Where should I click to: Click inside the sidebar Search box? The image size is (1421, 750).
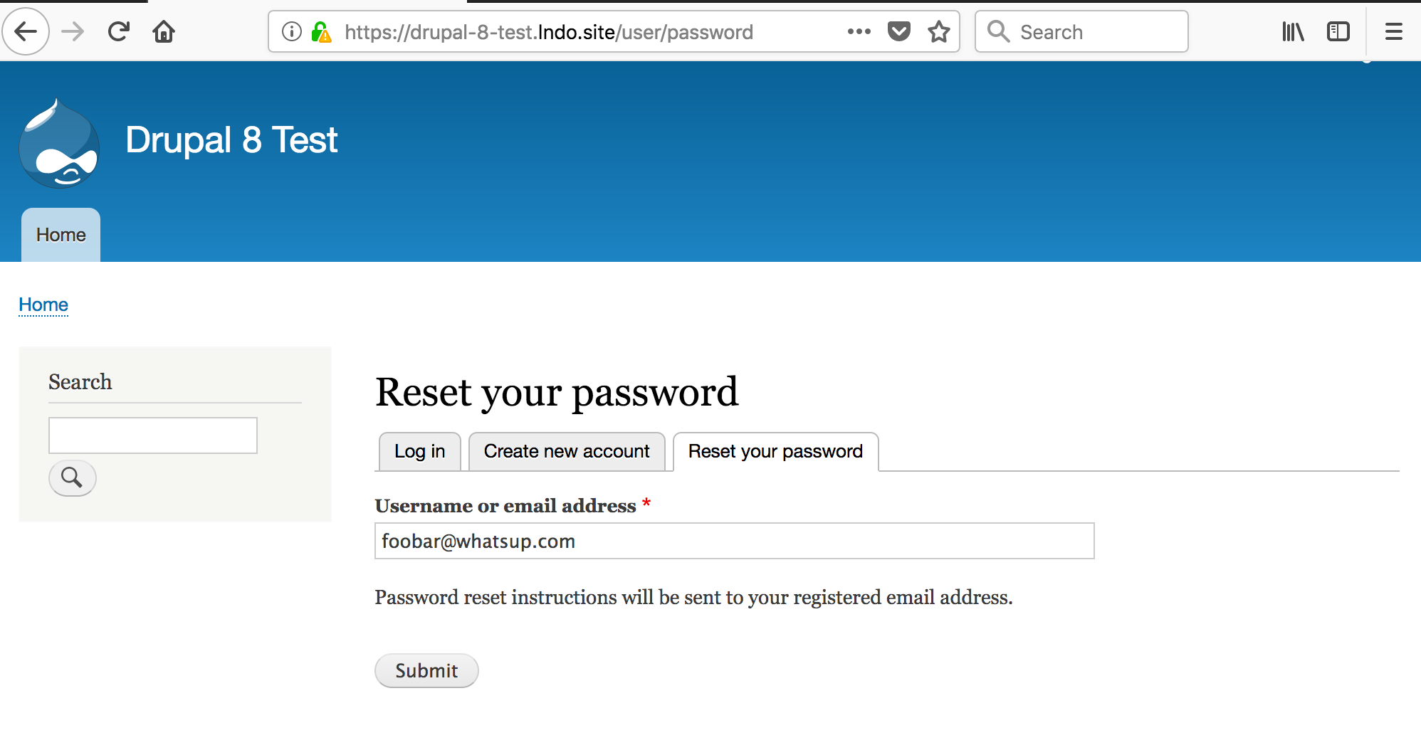152,435
